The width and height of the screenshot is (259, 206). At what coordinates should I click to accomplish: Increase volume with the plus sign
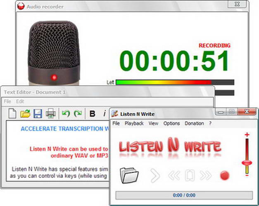coord(247,135)
